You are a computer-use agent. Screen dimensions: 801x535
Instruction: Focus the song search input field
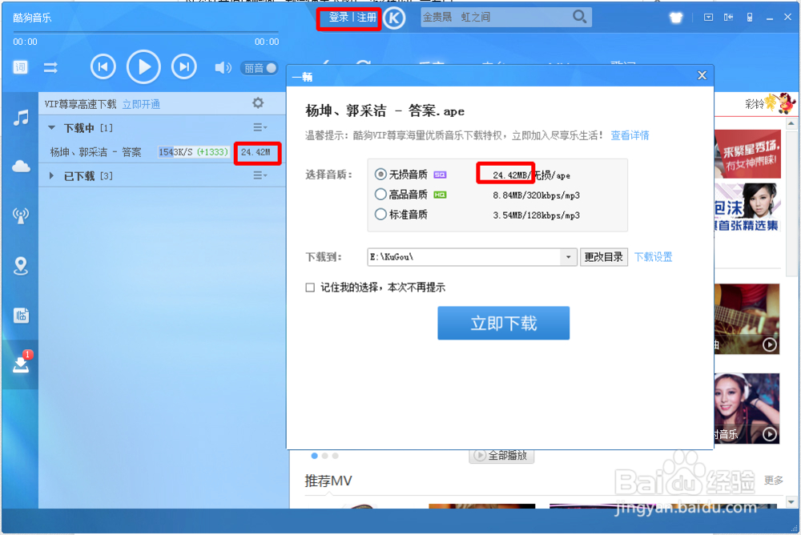coord(496,17)
